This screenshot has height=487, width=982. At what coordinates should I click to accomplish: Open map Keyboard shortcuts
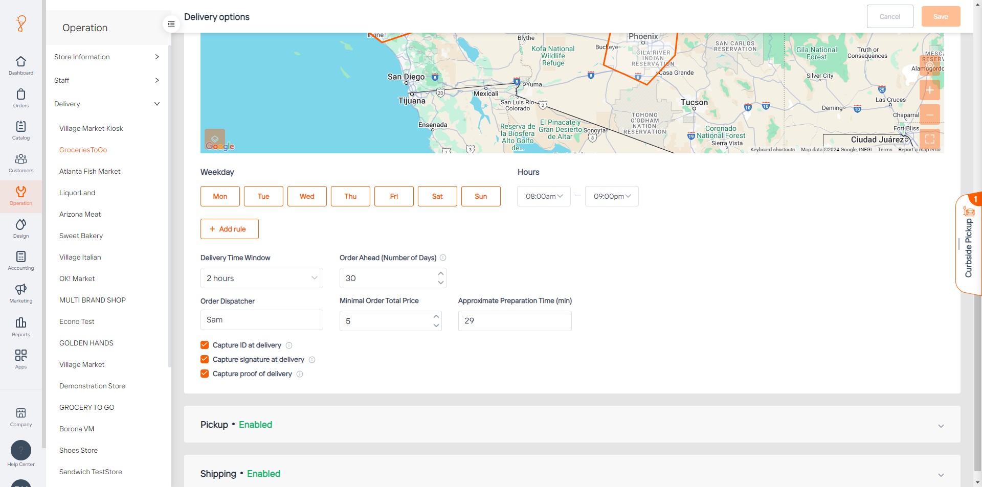click(x=772, y=150)
